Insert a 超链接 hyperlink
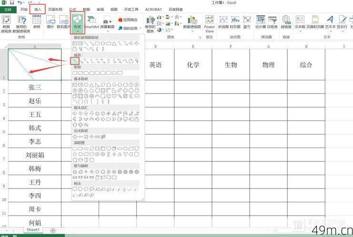 click(286, 22)
